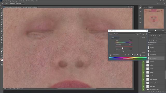
Task: Select the Gradient tool
Action: [2, 35]
